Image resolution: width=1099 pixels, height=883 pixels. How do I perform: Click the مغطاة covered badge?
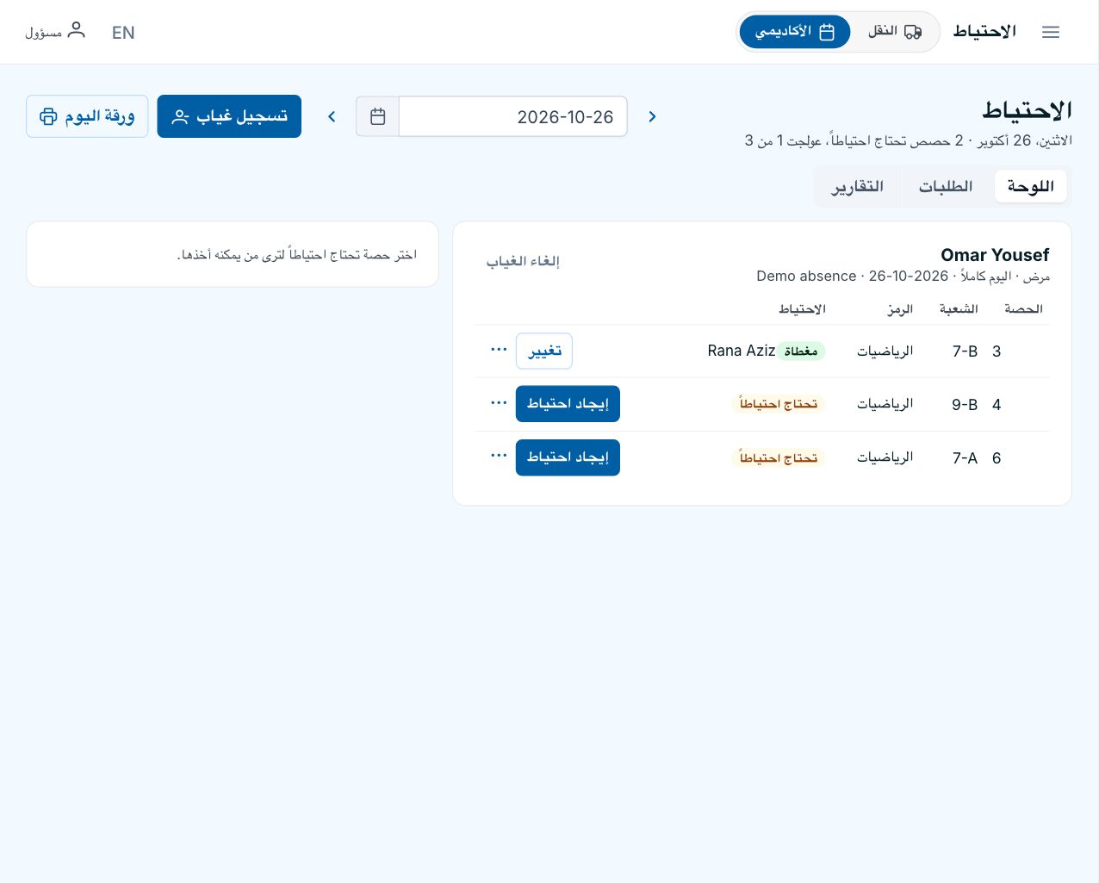point(801,351)
